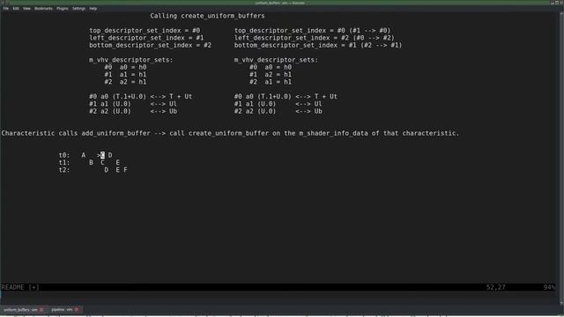Click '#2 a2 = h1' row in left column
The image size is (564, 317).
125,82
